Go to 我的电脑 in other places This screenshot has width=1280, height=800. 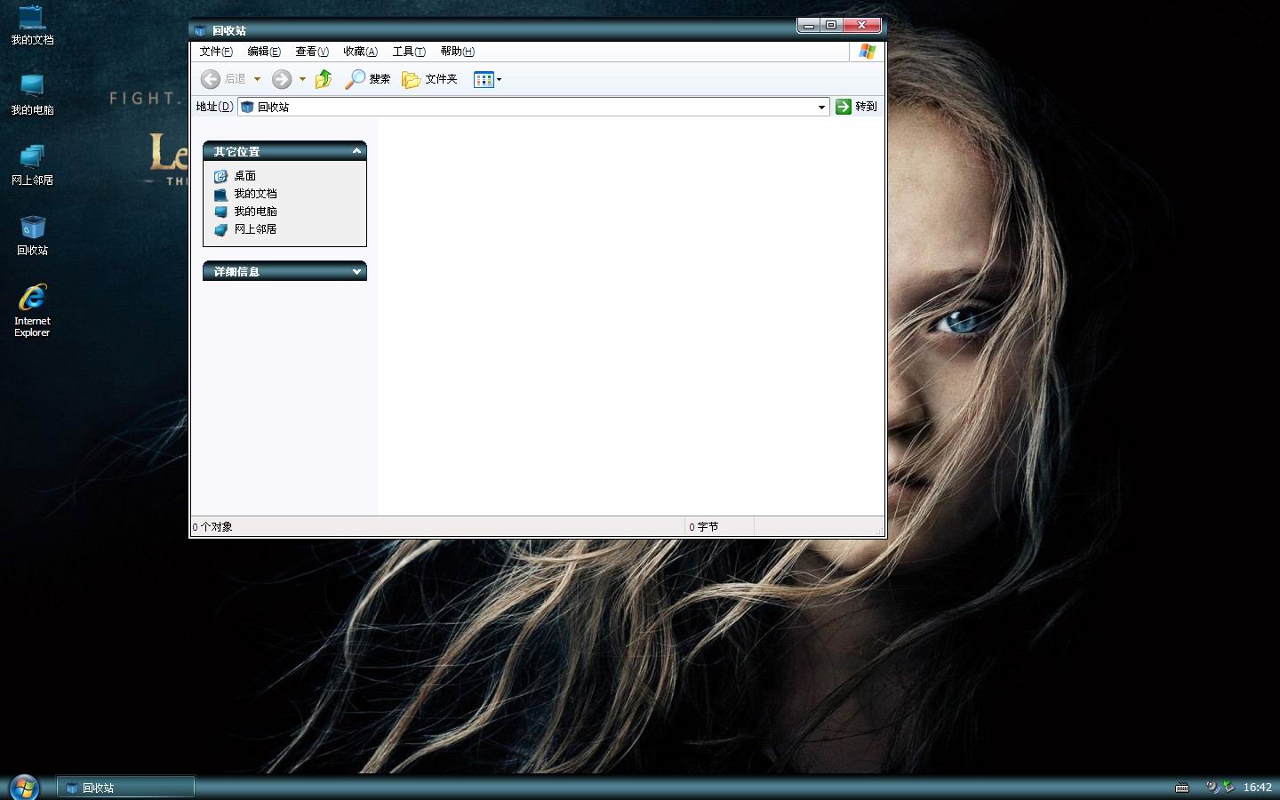[x=245, y=212]
